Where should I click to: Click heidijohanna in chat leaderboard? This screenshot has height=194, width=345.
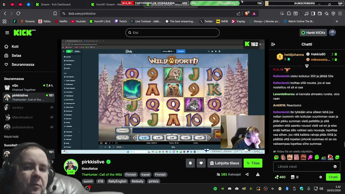294,55
